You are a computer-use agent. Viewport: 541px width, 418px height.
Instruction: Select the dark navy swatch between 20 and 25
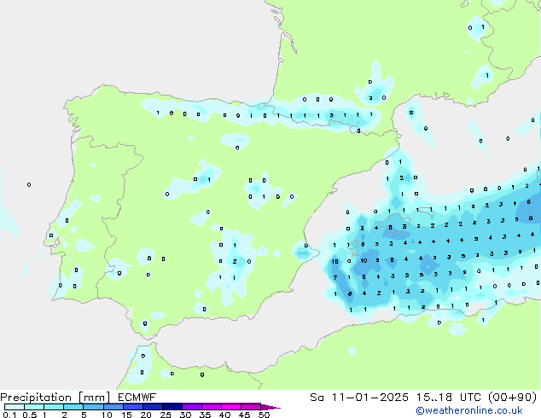point(155,407)
